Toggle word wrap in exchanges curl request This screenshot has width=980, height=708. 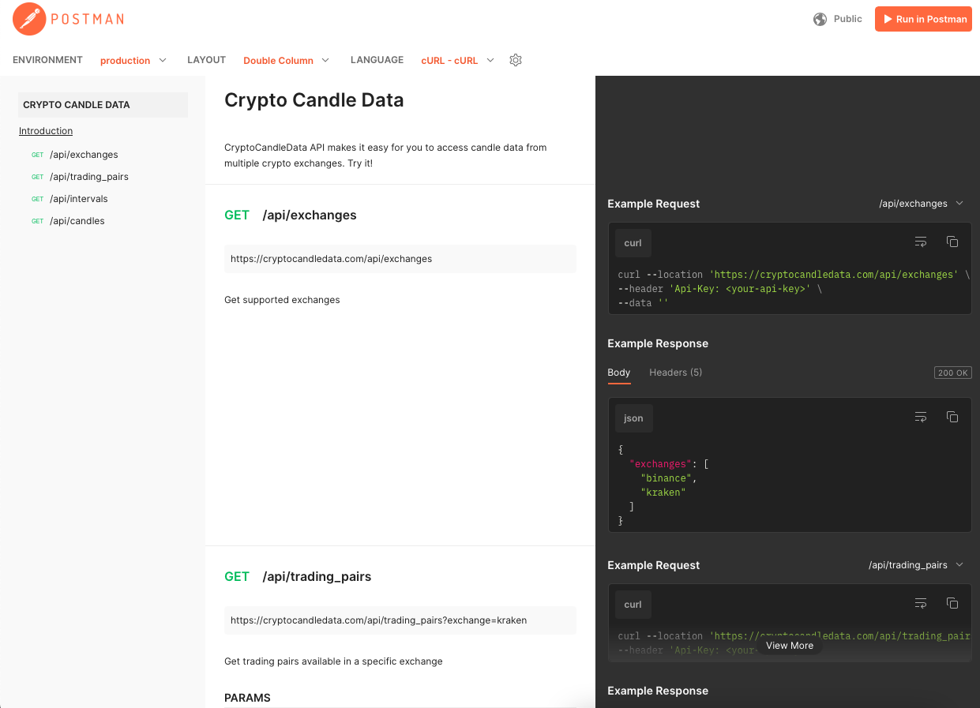(x=921, y=242)
